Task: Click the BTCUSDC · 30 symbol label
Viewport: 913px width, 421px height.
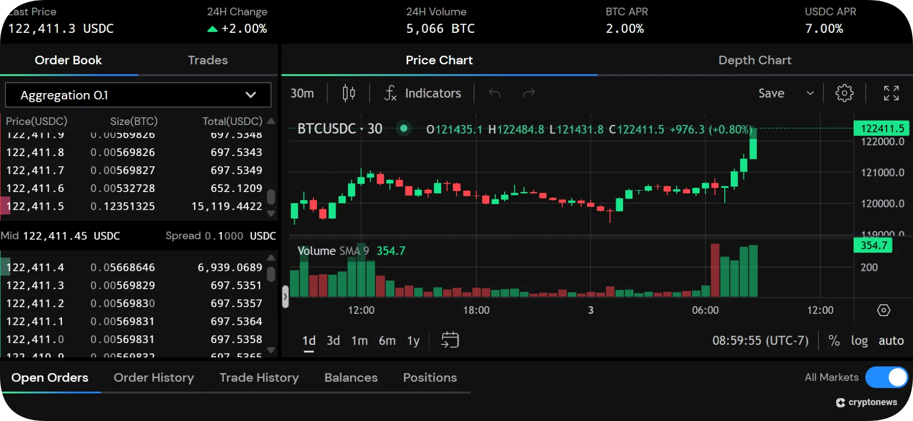Action: 340,129
